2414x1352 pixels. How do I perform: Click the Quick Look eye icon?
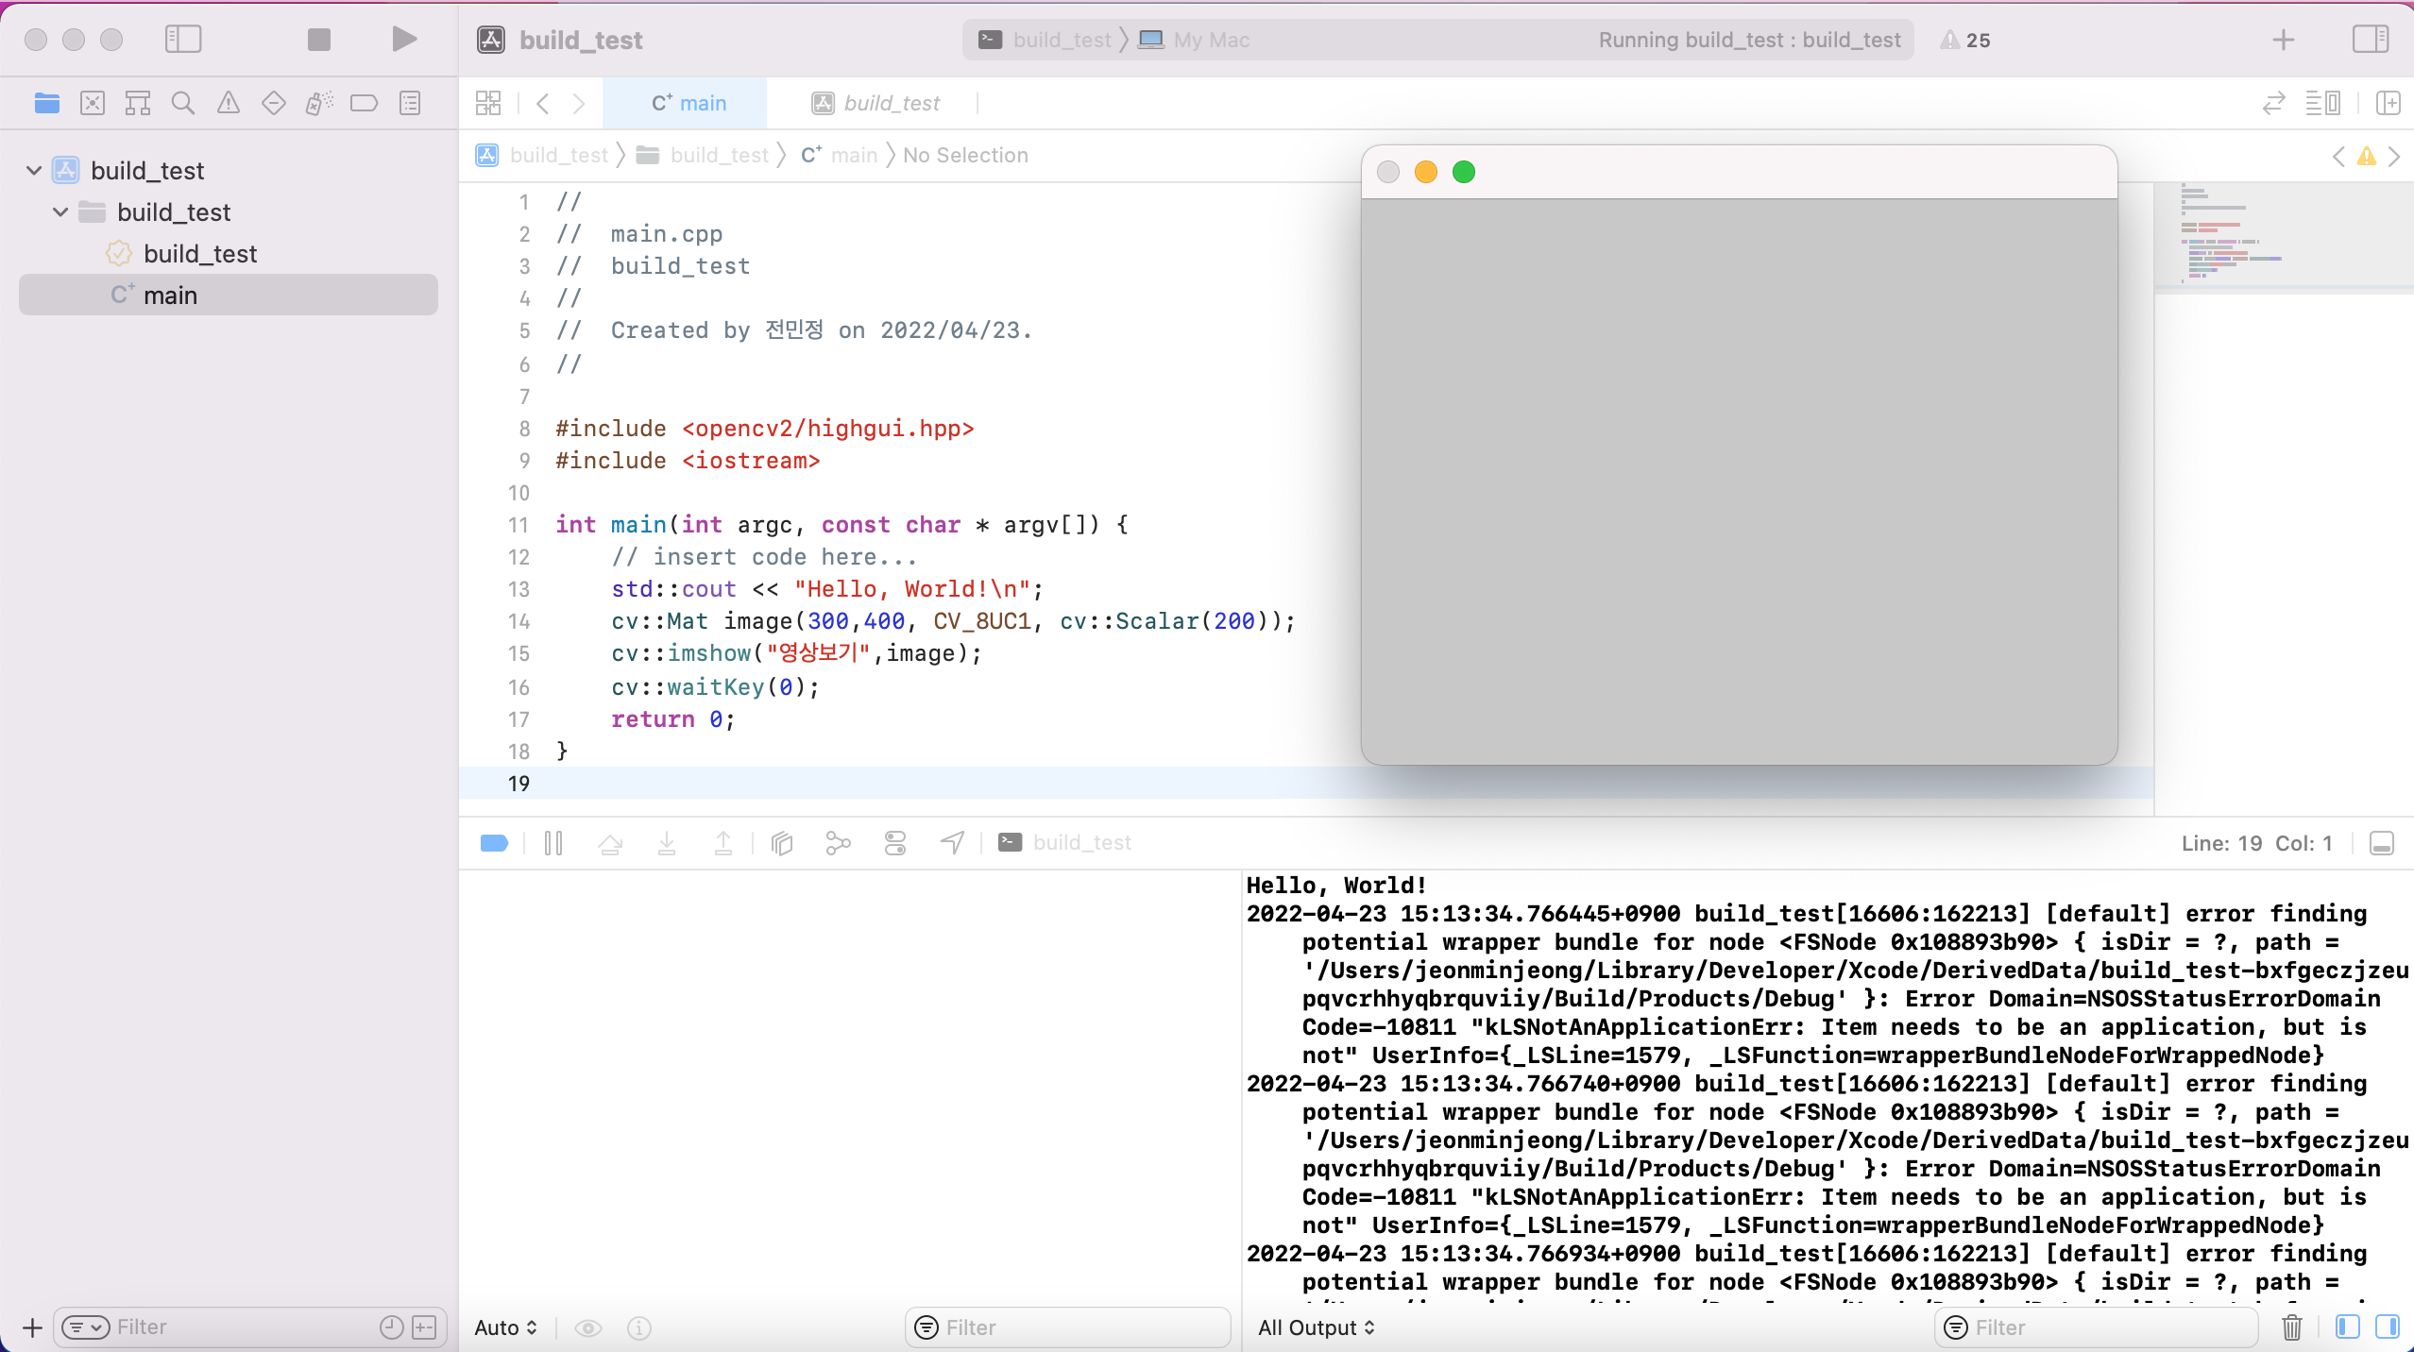(588, 1328)
